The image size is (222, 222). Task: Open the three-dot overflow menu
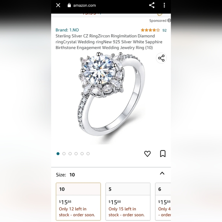point(164,5)
